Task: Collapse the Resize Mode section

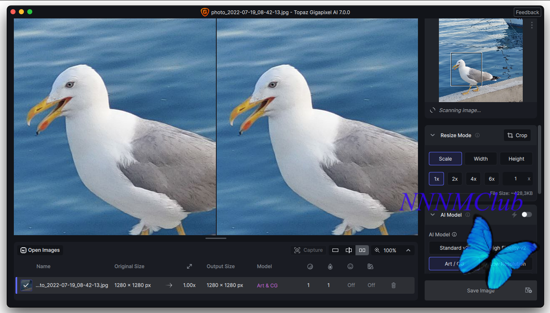Action: pyautogui.click(x=433, y=135)
